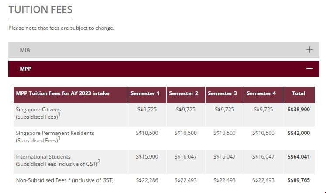Click the Total column header
The width and height of the screenshot is (326, 193).
[x=299, y=93]
